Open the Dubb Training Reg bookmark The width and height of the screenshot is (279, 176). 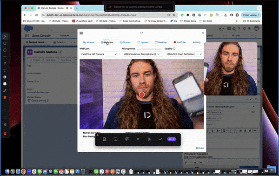130,21
